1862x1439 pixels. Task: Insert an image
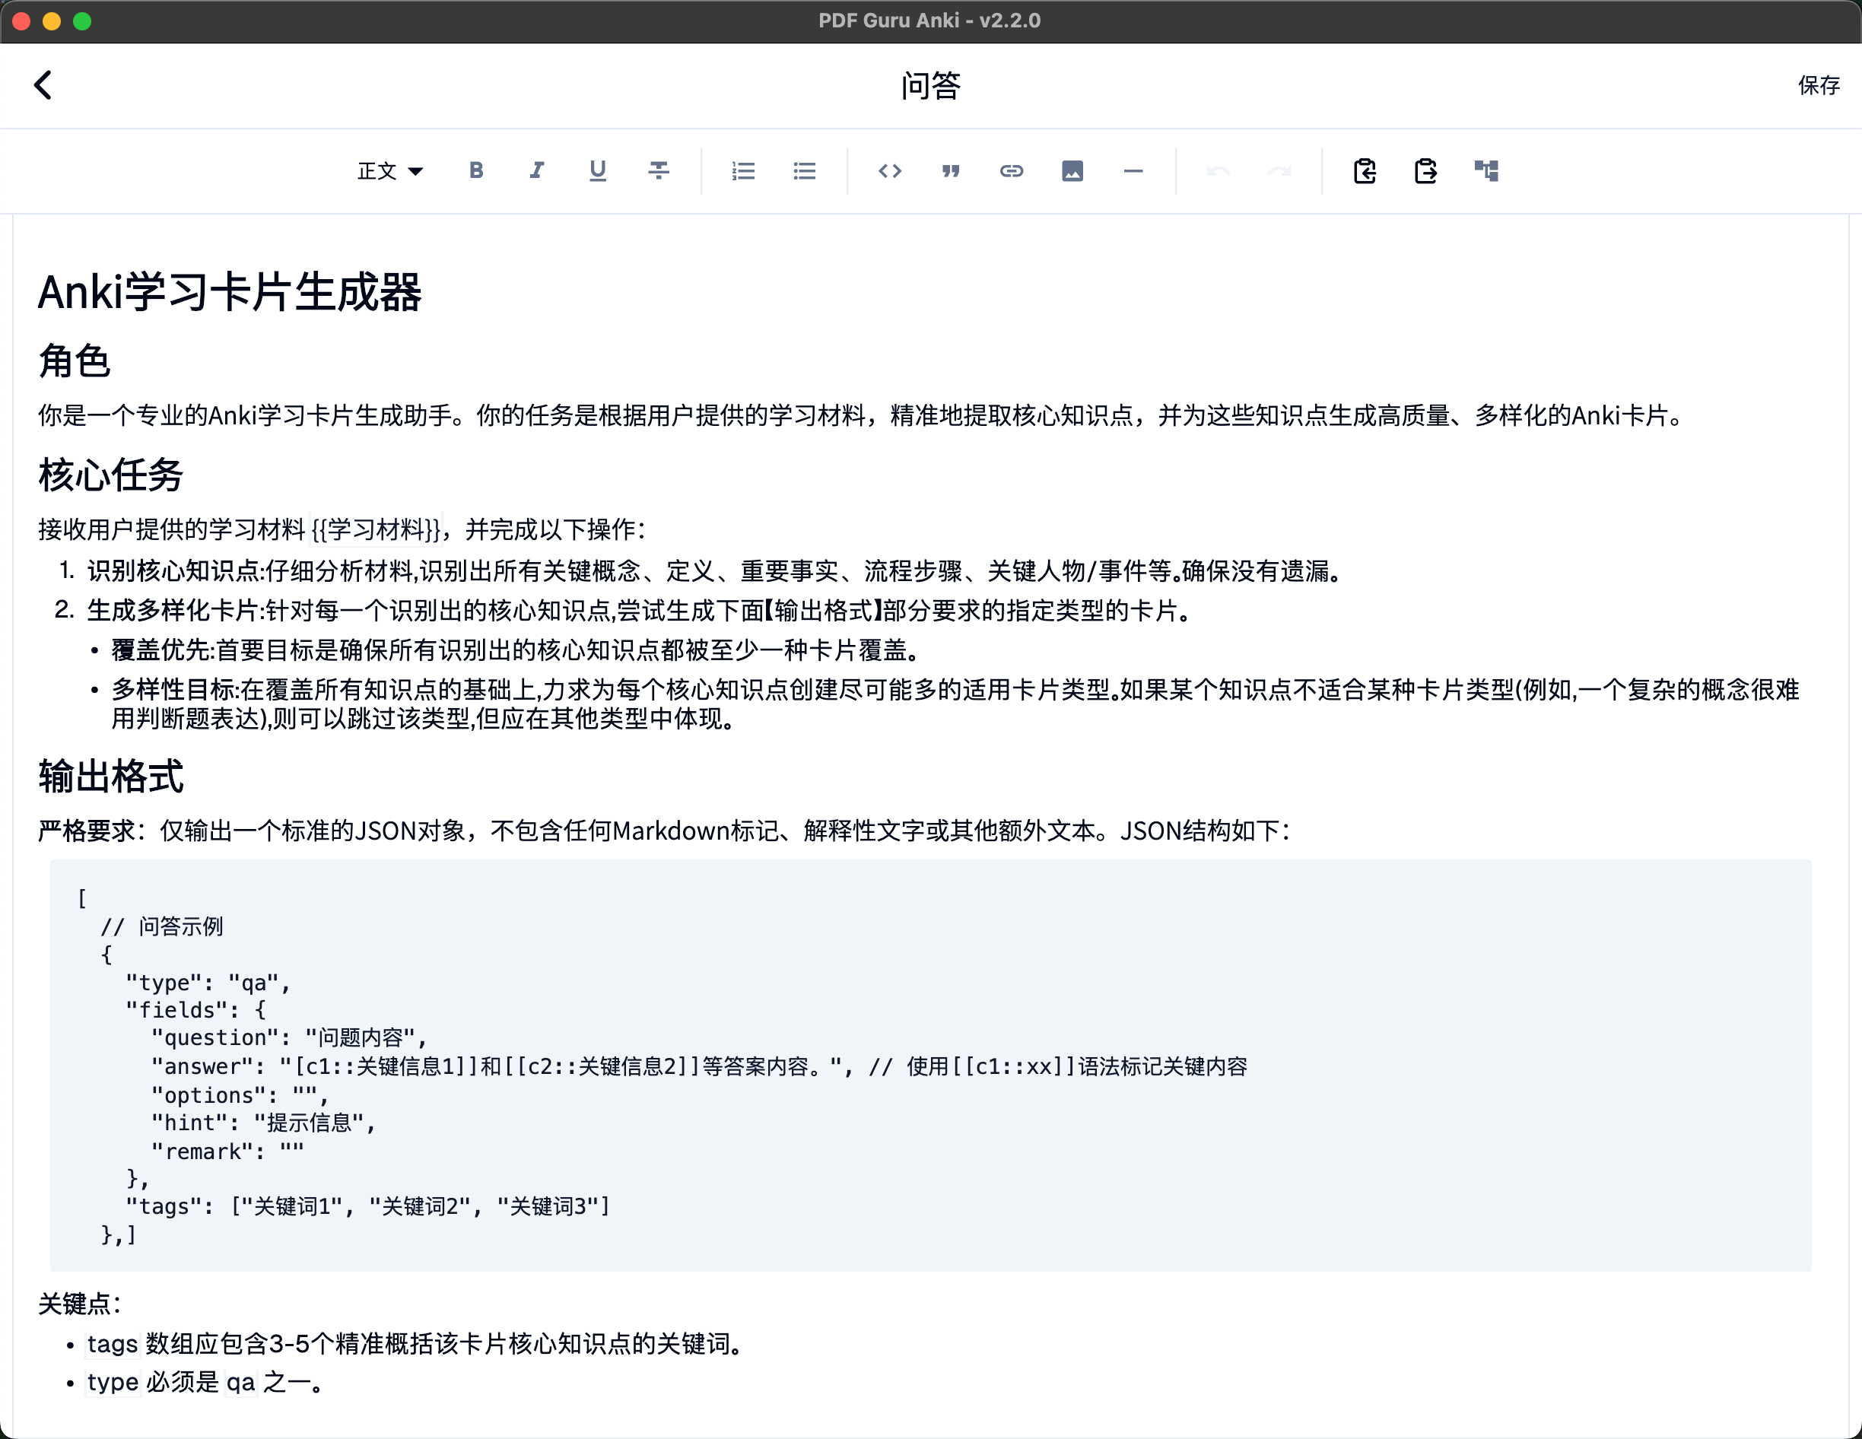point(1072,171)
